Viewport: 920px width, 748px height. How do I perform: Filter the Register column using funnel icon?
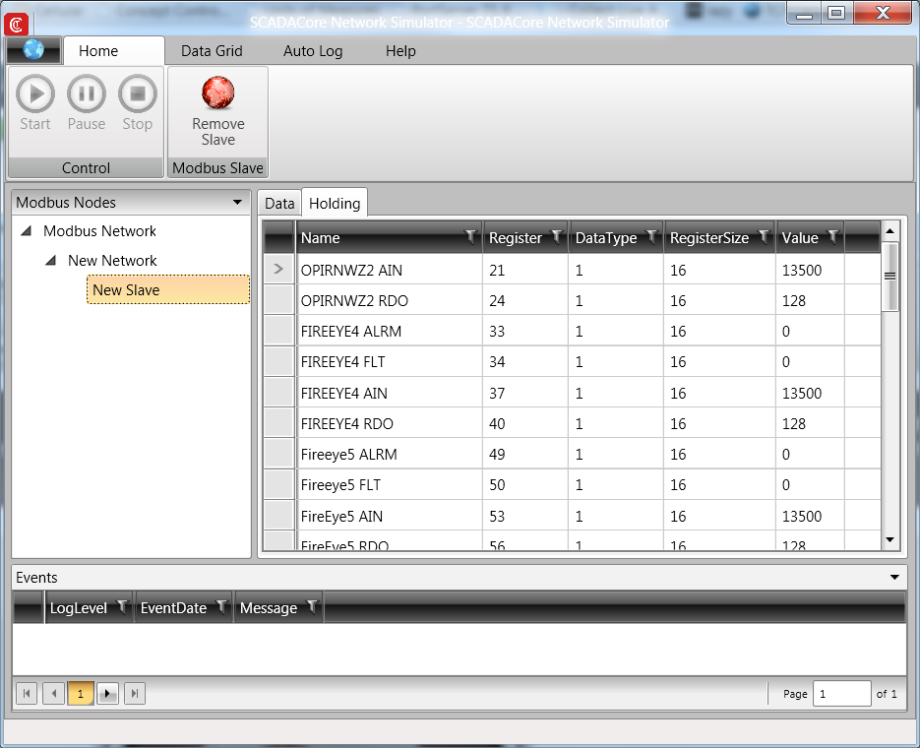click(x=557, y=237)
